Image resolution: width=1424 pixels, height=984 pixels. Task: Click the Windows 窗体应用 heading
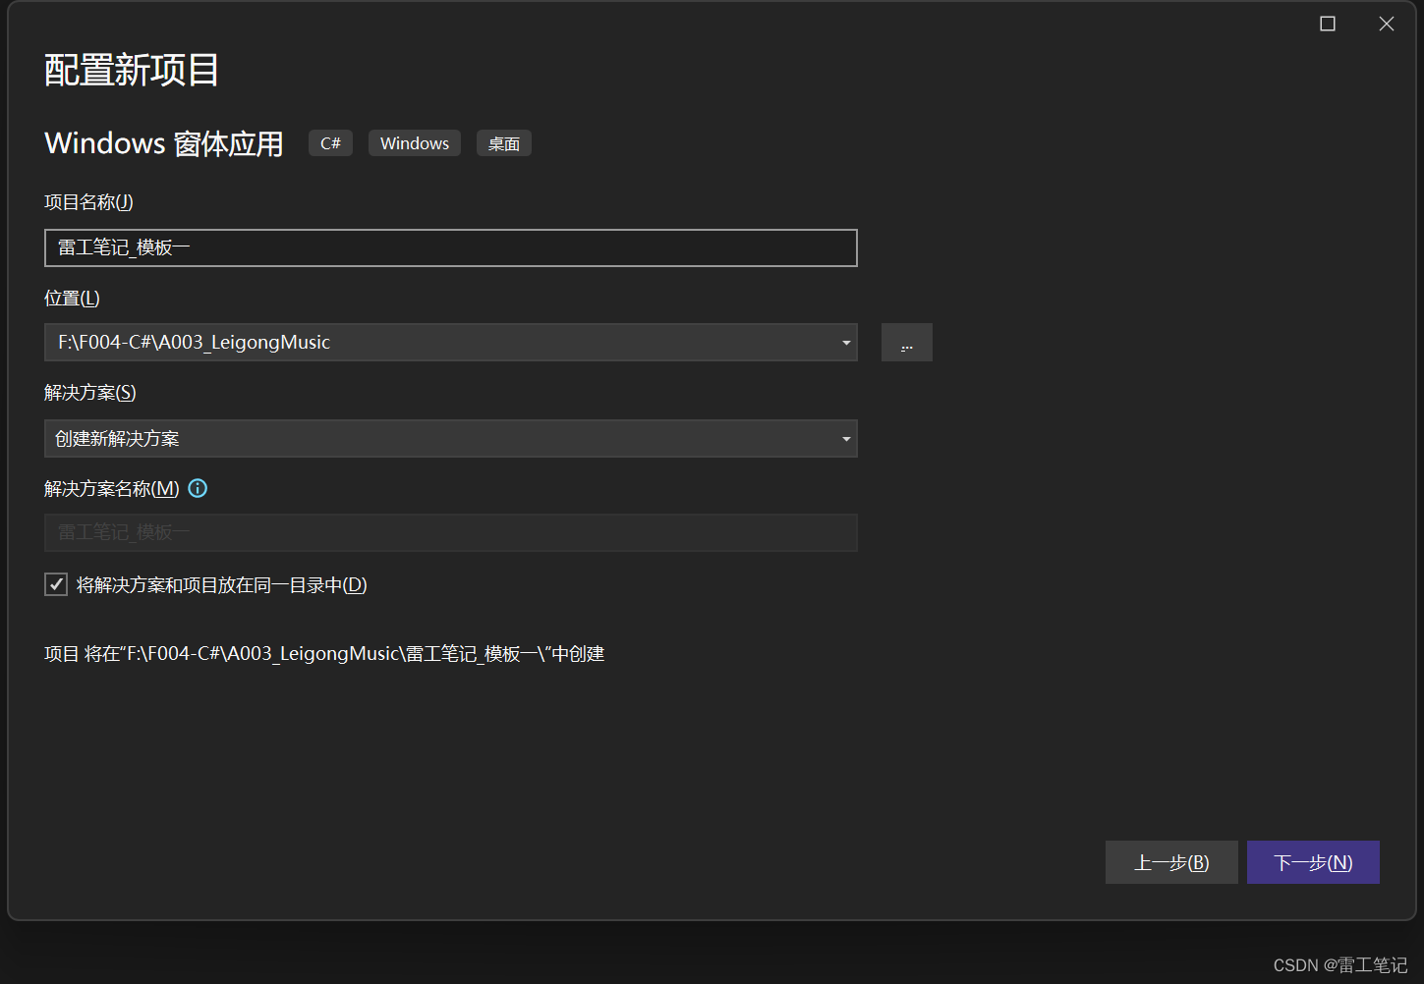click(x=164, y=143)
